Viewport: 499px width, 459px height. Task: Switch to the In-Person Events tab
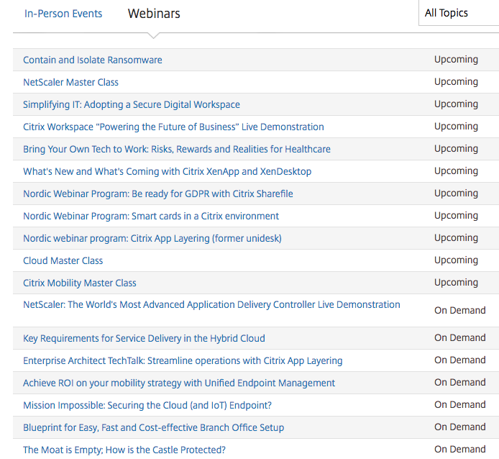click(63, 14)
